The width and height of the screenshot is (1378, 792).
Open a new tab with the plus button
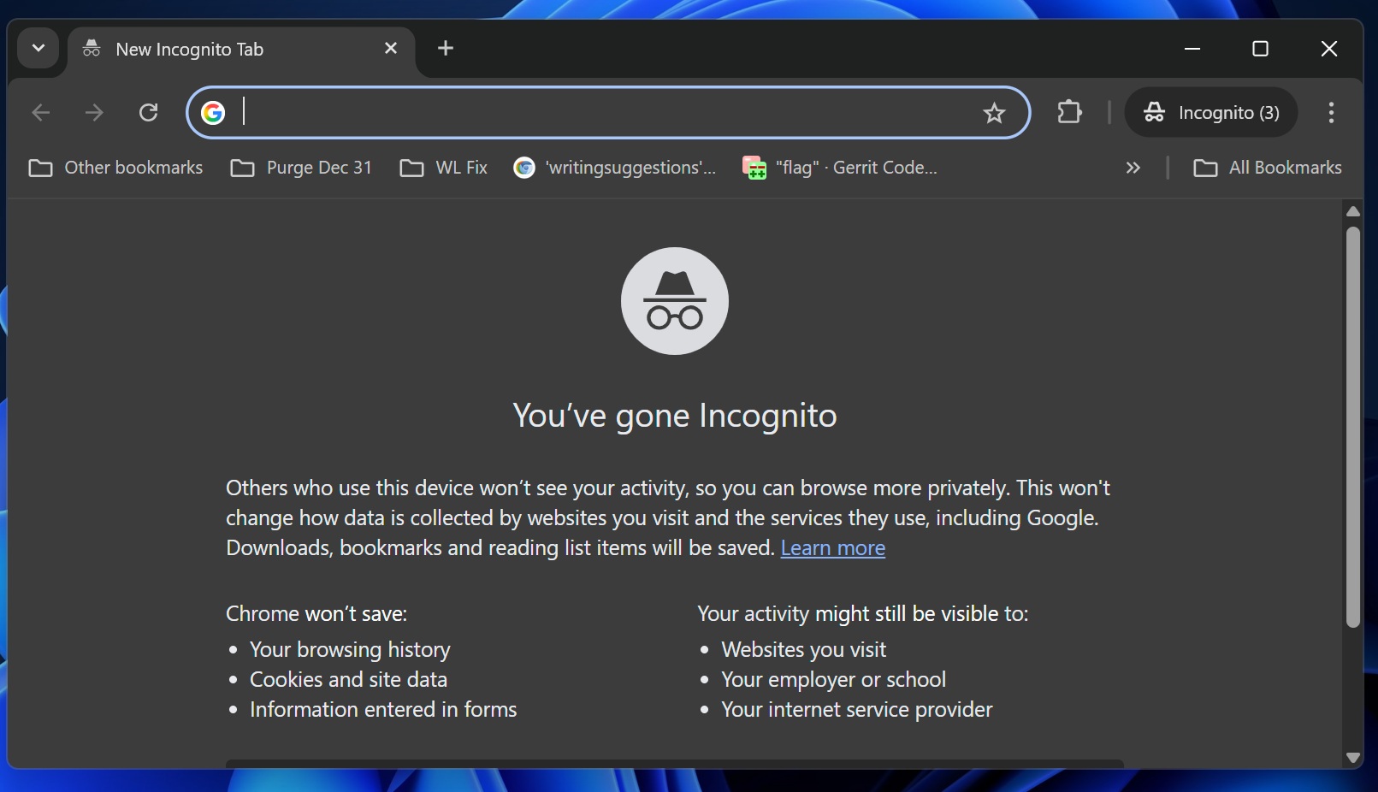click(445, 49)
